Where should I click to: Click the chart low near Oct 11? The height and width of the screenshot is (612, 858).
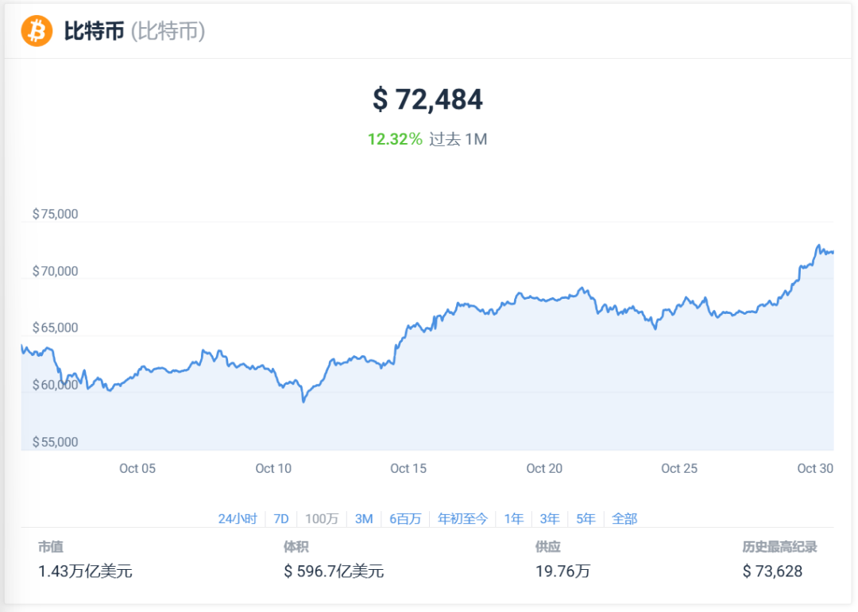pos(303,401)
